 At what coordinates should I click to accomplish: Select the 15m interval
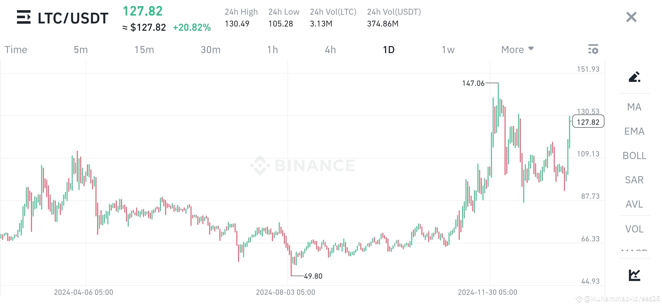click(144, 49)
